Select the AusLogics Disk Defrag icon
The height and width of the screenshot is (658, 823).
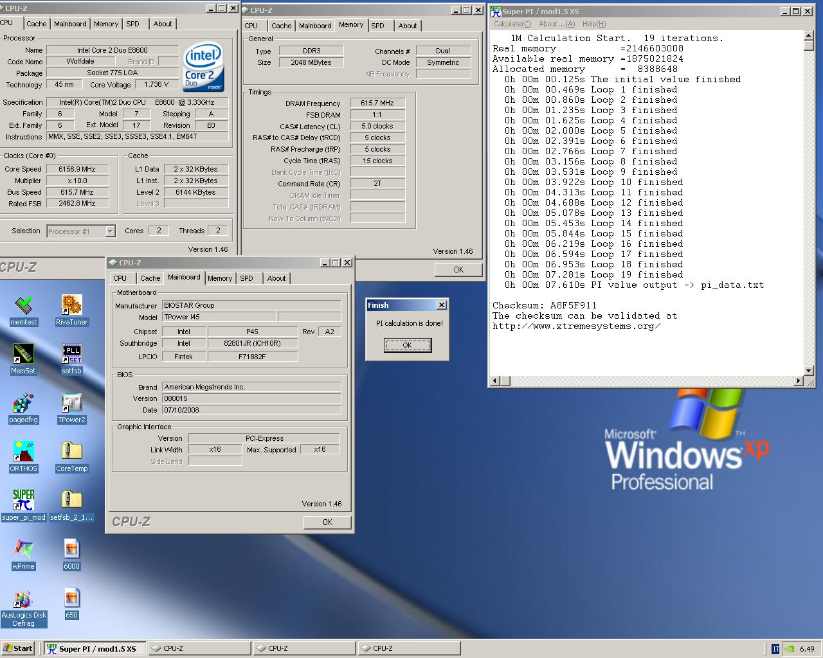coord(24,608)
